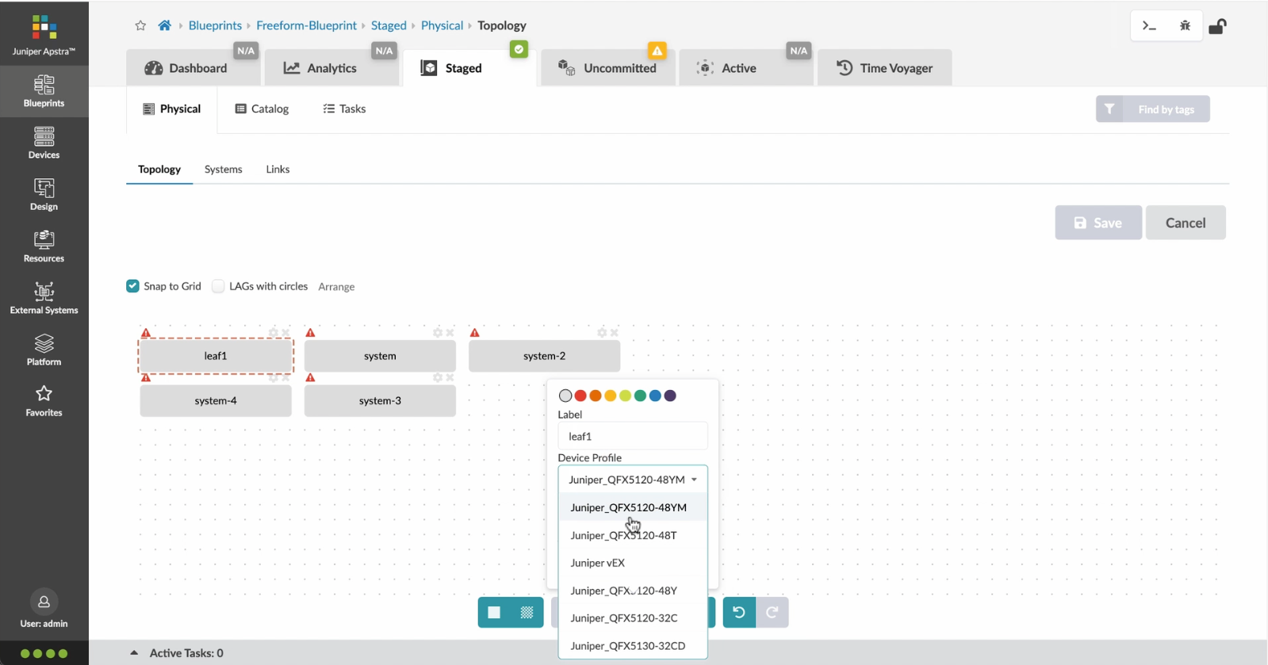Open the User: admin profile menu
The image size is (1268, 665).
coord(44,610)
